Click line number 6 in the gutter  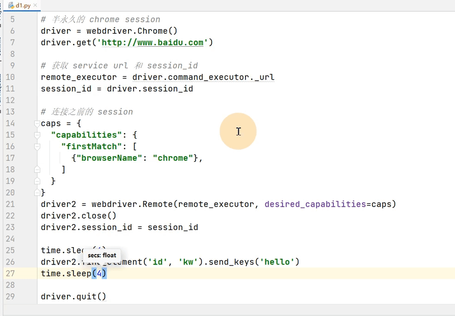coord(12,31)
